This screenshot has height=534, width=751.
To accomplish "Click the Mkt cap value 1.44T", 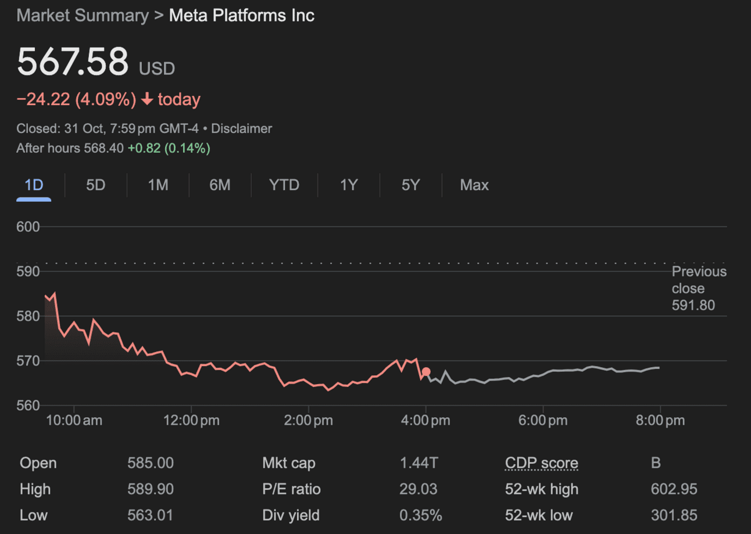I will 419,463.
